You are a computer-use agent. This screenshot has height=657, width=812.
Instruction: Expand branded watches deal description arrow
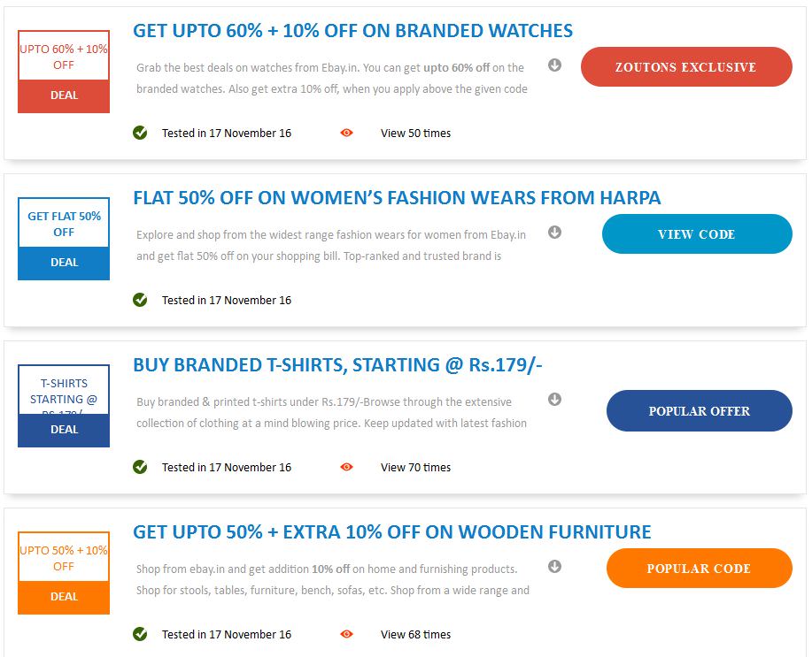pyautogui.click(x=554, y=65)
